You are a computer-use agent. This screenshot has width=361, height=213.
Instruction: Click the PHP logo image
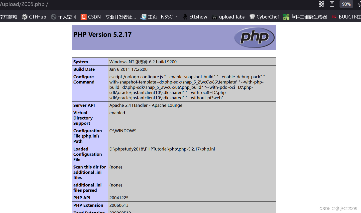tap(254, 37)
